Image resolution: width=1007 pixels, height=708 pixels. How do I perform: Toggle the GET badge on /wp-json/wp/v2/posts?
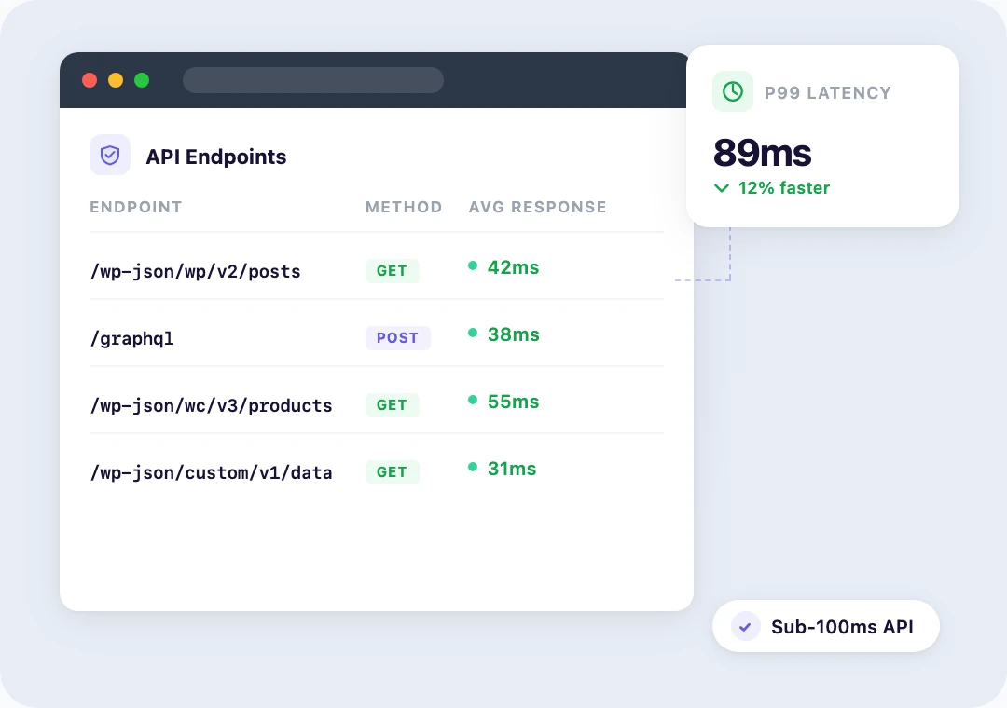point(392,270)
